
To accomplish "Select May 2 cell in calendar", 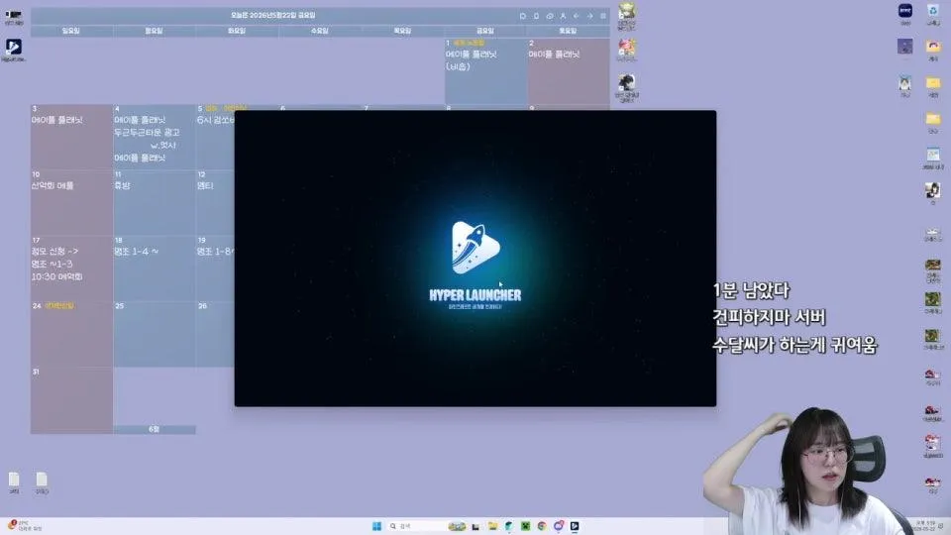I will click(569, 71).
